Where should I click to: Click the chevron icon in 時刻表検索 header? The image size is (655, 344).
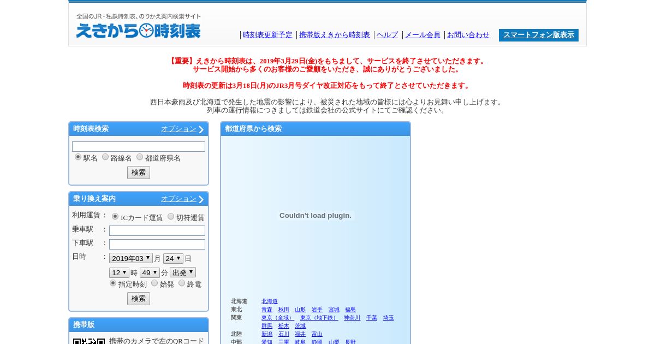pos(201,129)
